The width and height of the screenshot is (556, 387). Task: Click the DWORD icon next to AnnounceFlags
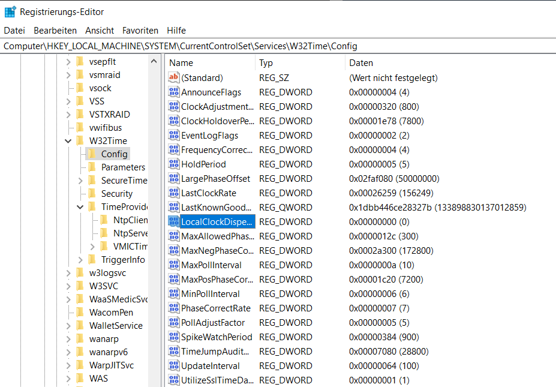click(x=174, y=92)
